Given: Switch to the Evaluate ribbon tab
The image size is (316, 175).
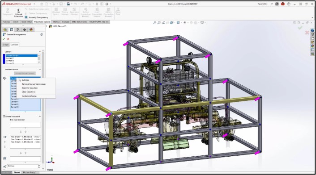Looking at the screenshot, I should (x=66, y=22).
